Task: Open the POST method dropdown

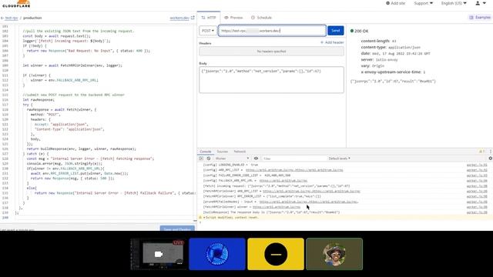Action: 208,31
